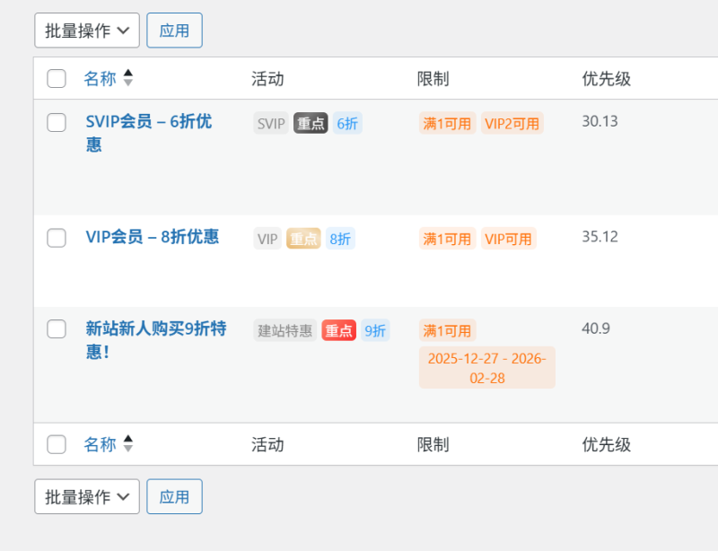Click the 8折 discount badge
Viewport: 718px width, 551px height.
coord(340,239)
